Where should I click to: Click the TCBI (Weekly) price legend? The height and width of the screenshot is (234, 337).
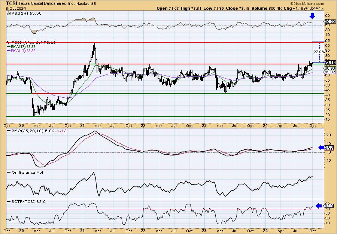pos(33,43)
